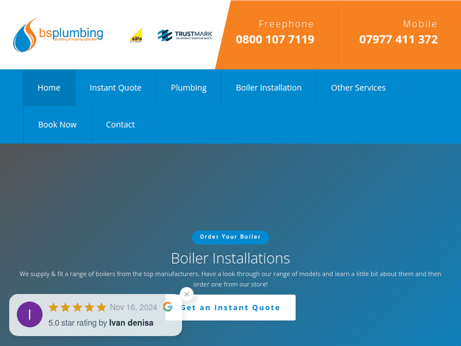Open the Home menu item
The height and width of the screenshot is (346, 461).
coord(49,88)
